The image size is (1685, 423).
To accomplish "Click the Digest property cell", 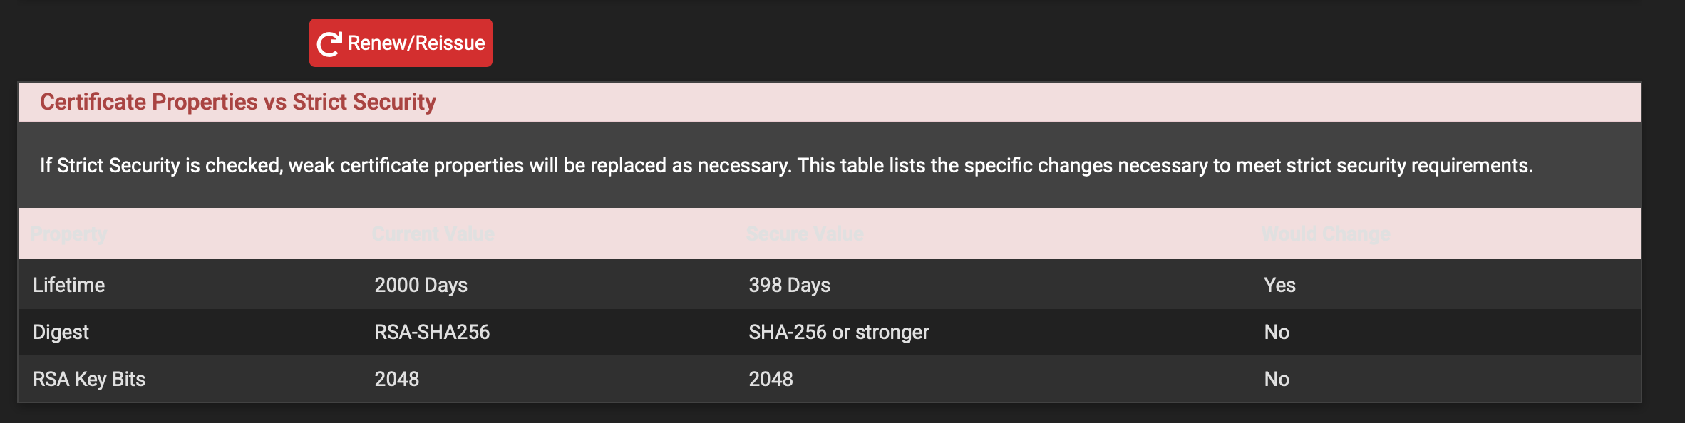I will (61, 332).
